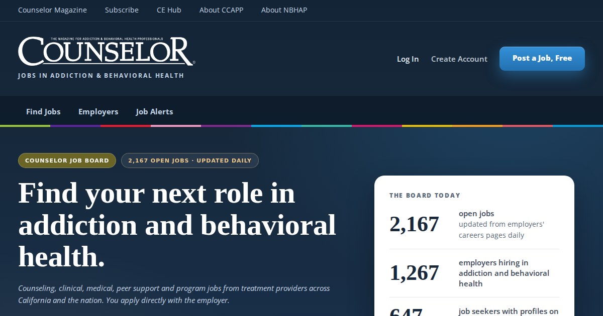The image size is (603, 316).
Task: Click the 'Counseling, clinical, medical' description paragraph
Action: coord(174,294)
